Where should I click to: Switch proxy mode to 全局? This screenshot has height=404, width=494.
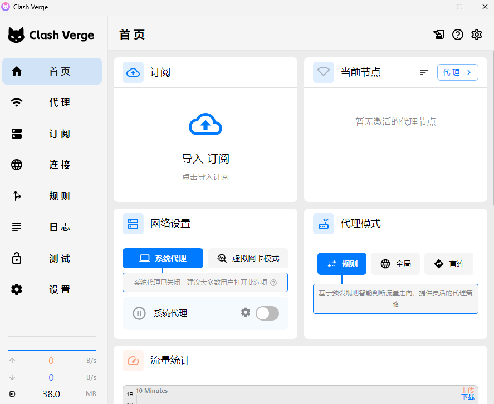(x=395, y=264)
